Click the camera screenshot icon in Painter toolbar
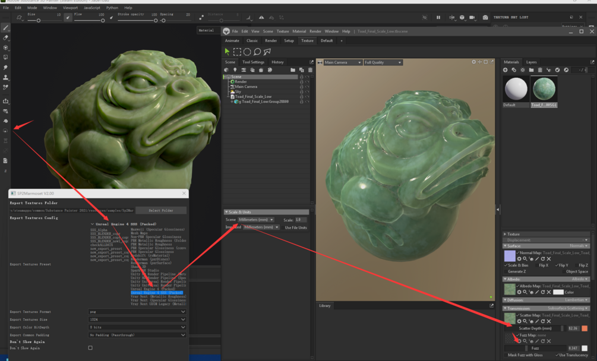This screenshot has width=597, height=361. (485, 17)
